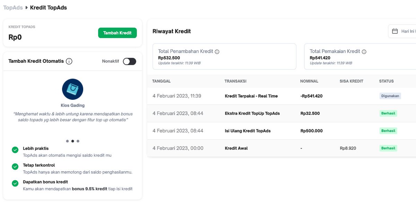Click the Riwayat Kredit heading

(x=172, y=31)
